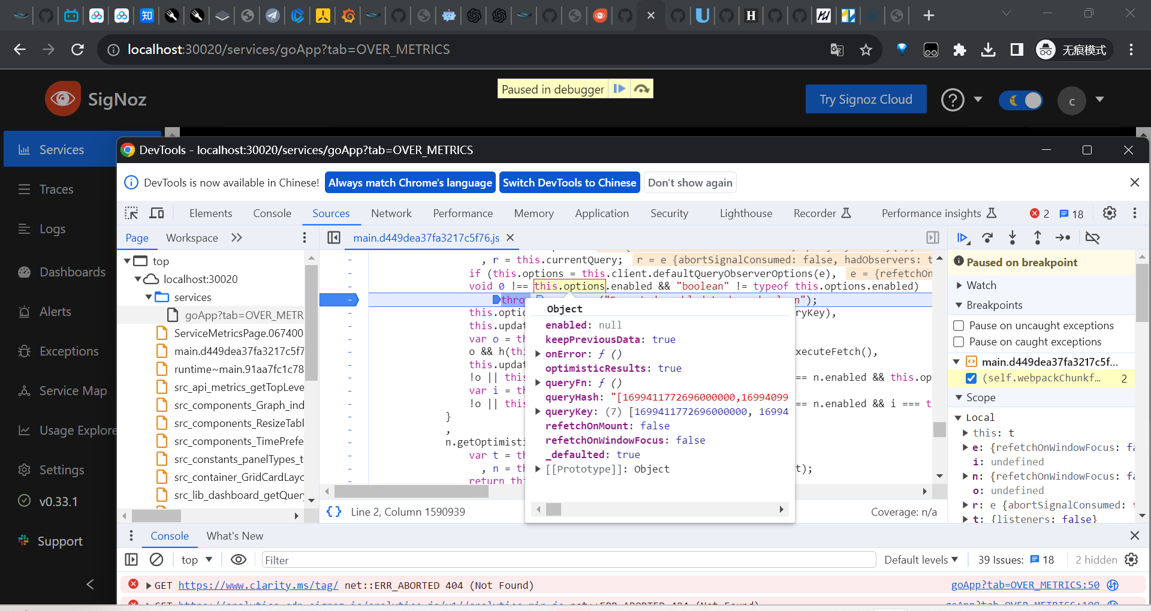Uncheck the main.d449dea breakpoint
This screenshot has height=611, width=1151.
coord(972,378)
